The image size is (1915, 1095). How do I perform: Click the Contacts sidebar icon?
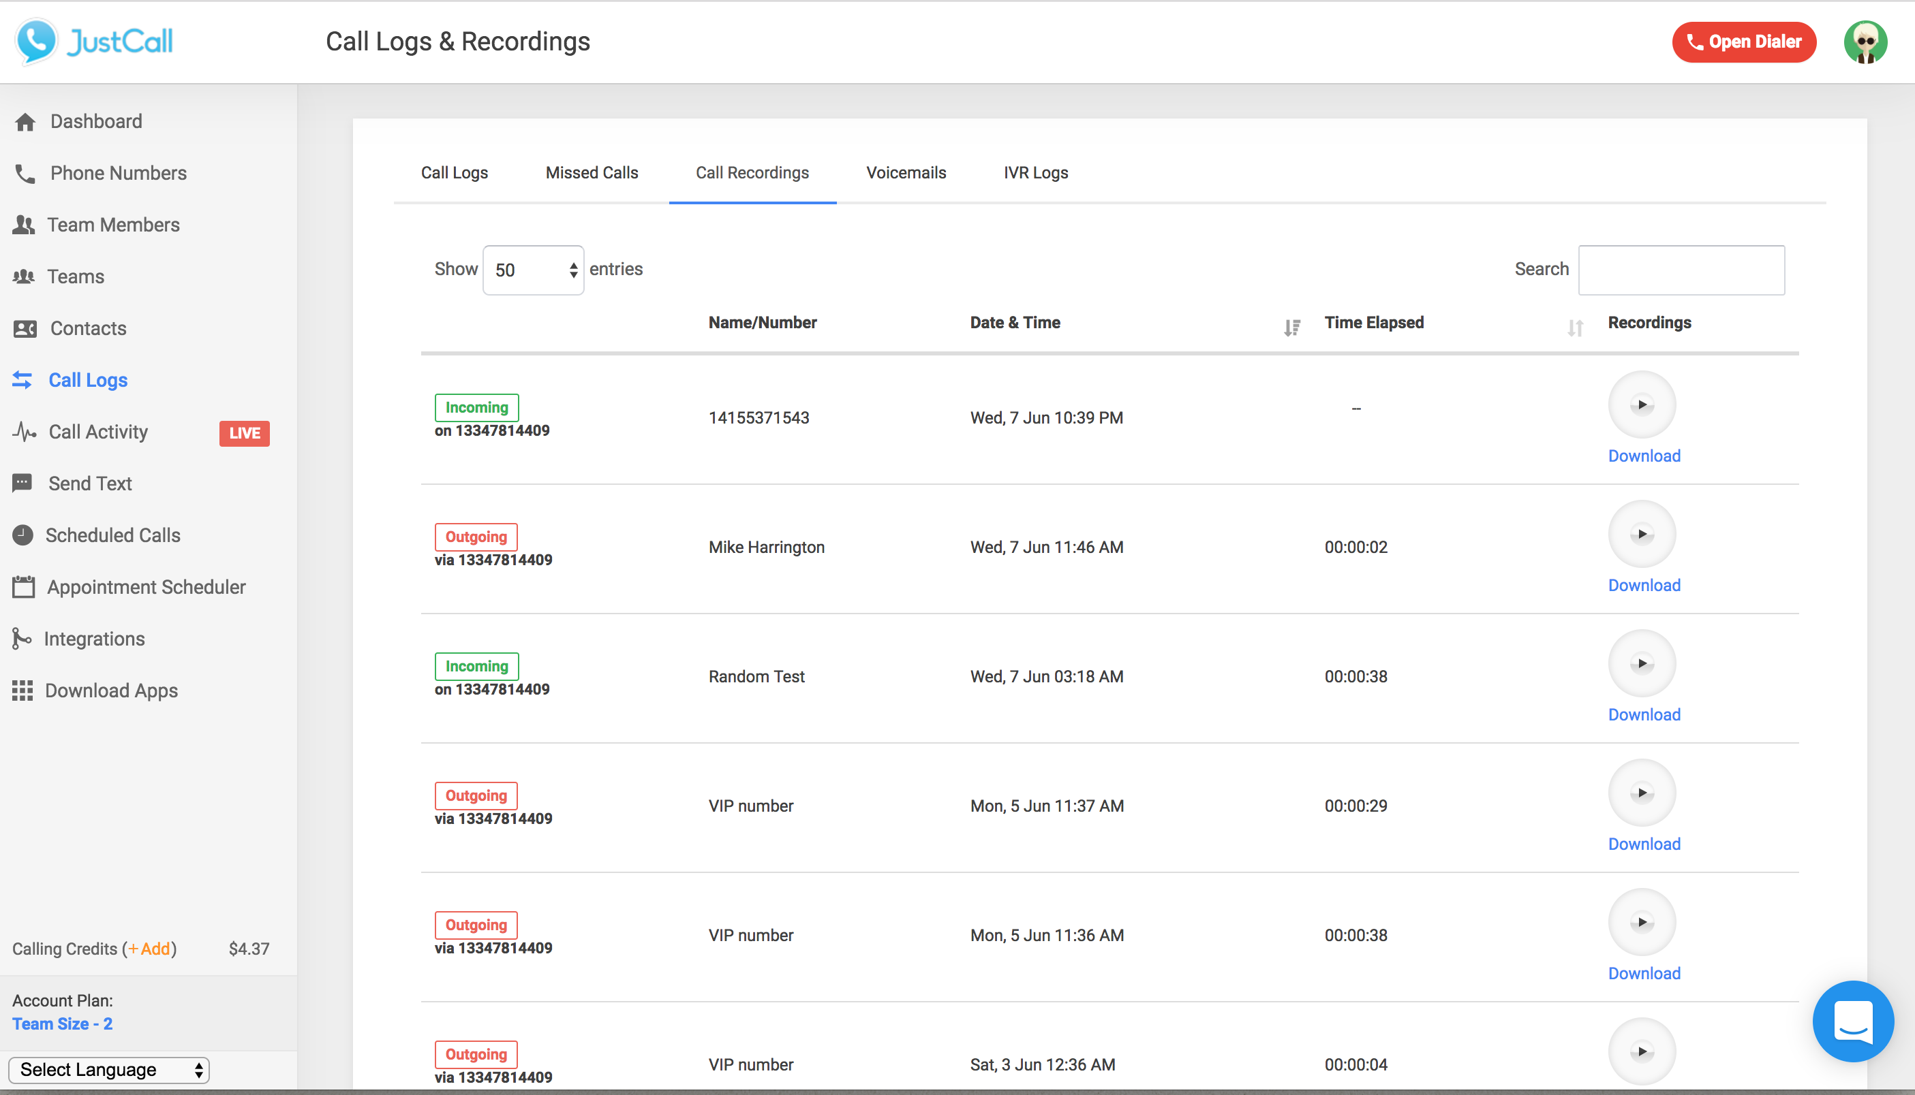point(27,329)
